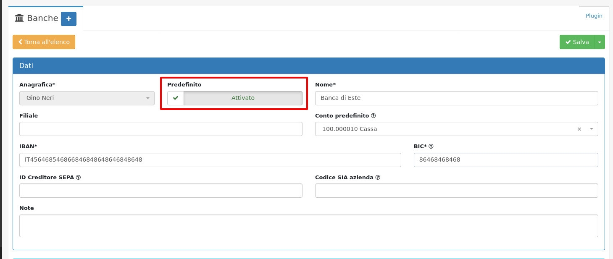Focus the IBAN input field

click(x=210, y=160)
